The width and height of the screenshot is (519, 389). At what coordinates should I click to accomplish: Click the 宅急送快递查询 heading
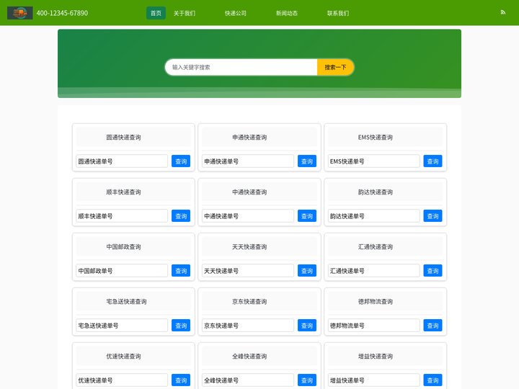[x=126, y=302]
